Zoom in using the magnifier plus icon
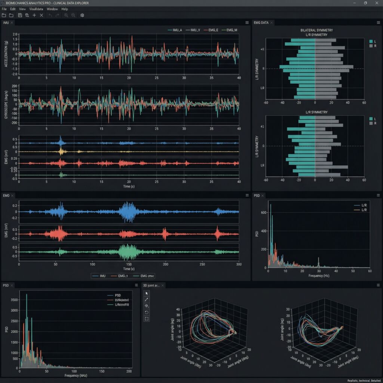The width and height of the screenshot is (383, 383). coord(66,15)
